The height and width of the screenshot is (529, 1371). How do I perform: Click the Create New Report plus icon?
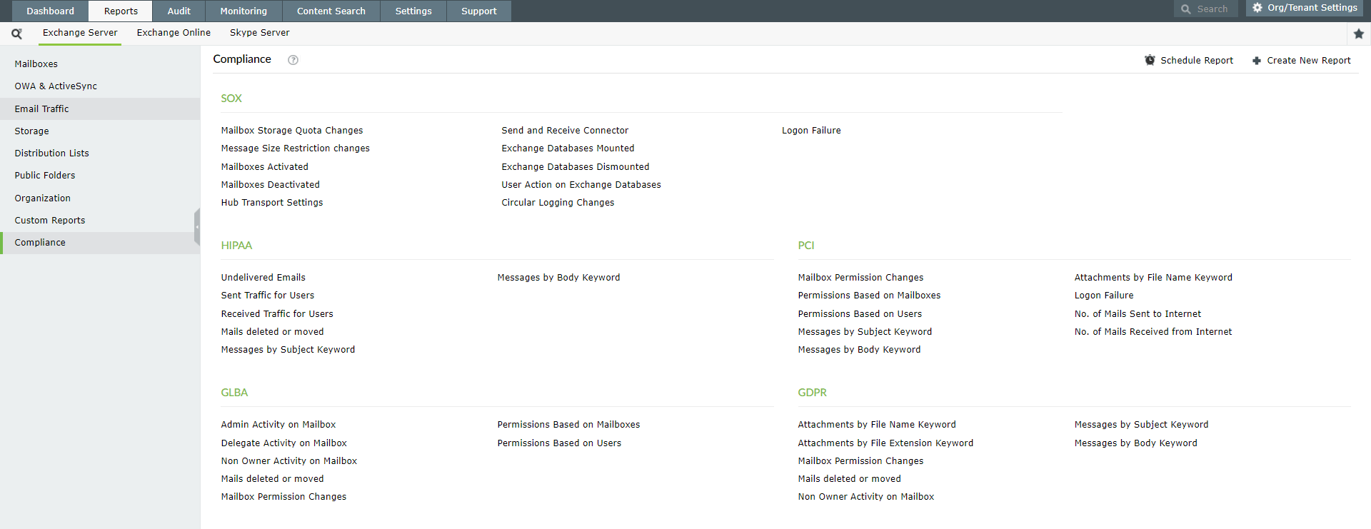(1257, 61)
